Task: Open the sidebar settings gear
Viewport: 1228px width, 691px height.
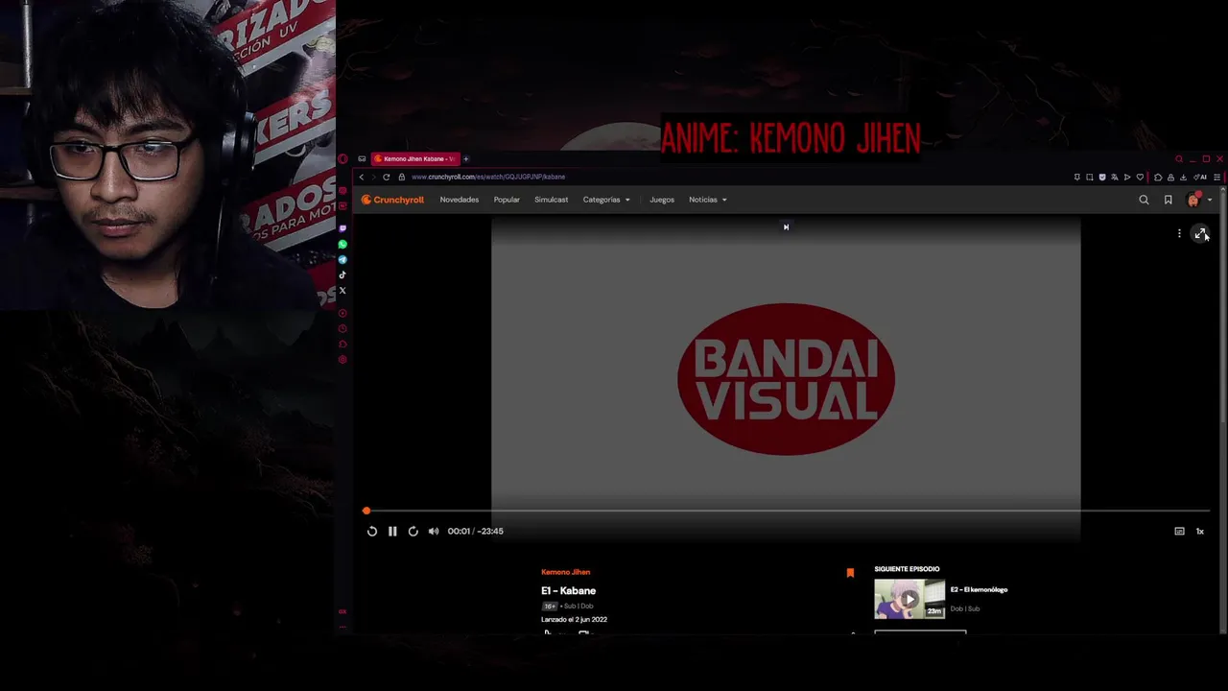Action: pos(342,360)
